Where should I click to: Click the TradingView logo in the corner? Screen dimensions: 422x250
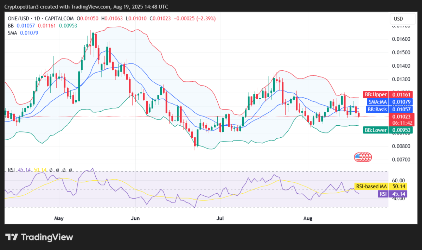[x=39, y=237]
